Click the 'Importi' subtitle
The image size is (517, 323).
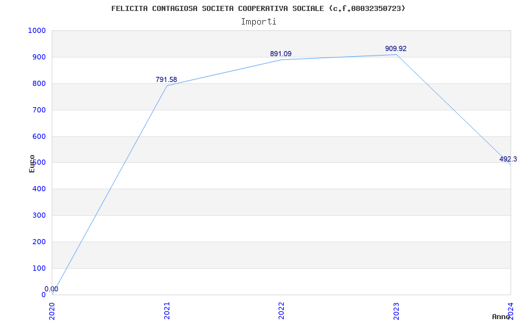point(258,22)
